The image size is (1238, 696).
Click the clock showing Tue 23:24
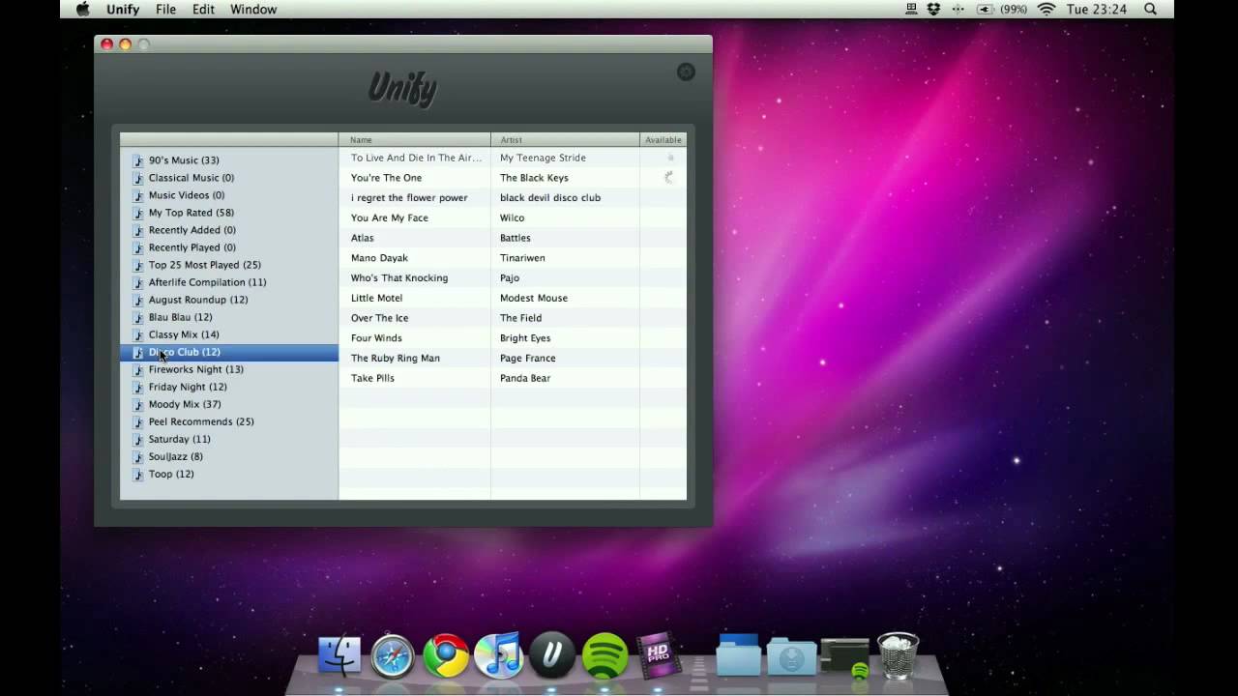[x=1096, y=9]
